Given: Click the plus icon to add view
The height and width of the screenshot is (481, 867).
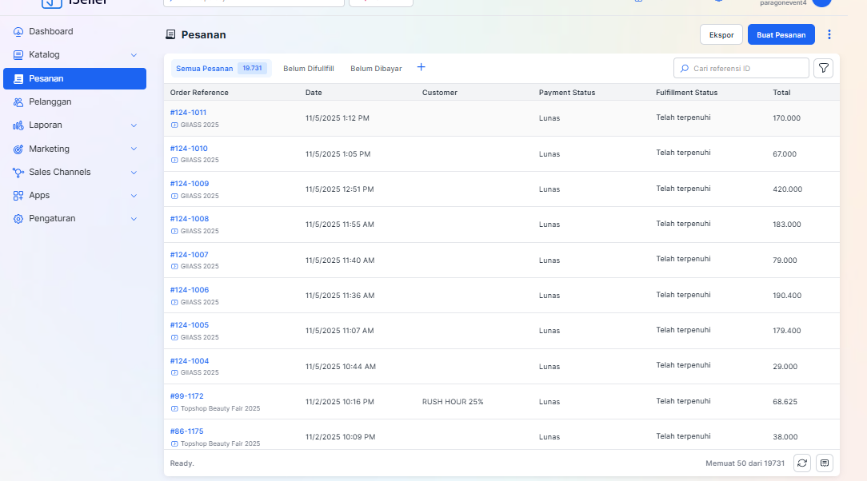Looking at the screenshot, I should click(x=421, y=68).
